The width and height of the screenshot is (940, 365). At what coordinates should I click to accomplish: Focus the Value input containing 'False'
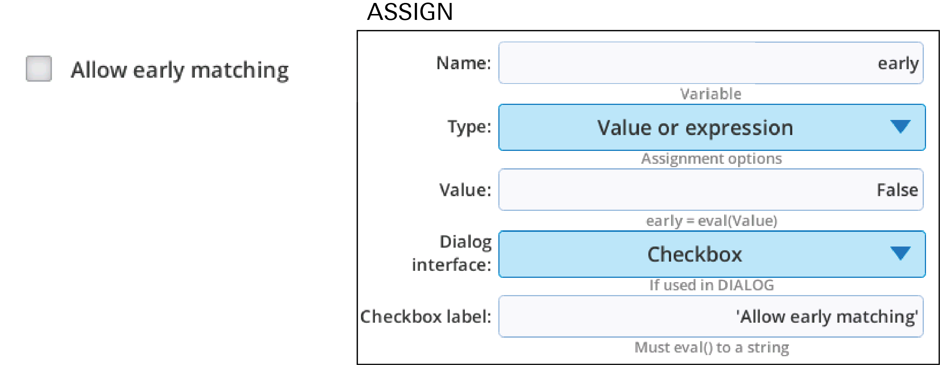[x=711, y=189]
